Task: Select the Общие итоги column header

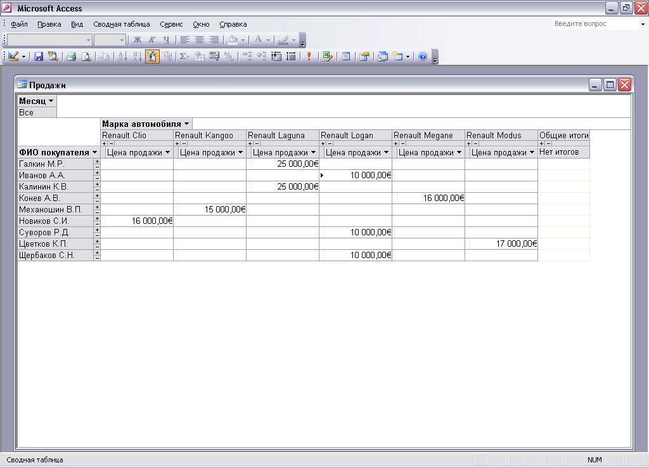Action: (563, 136)
